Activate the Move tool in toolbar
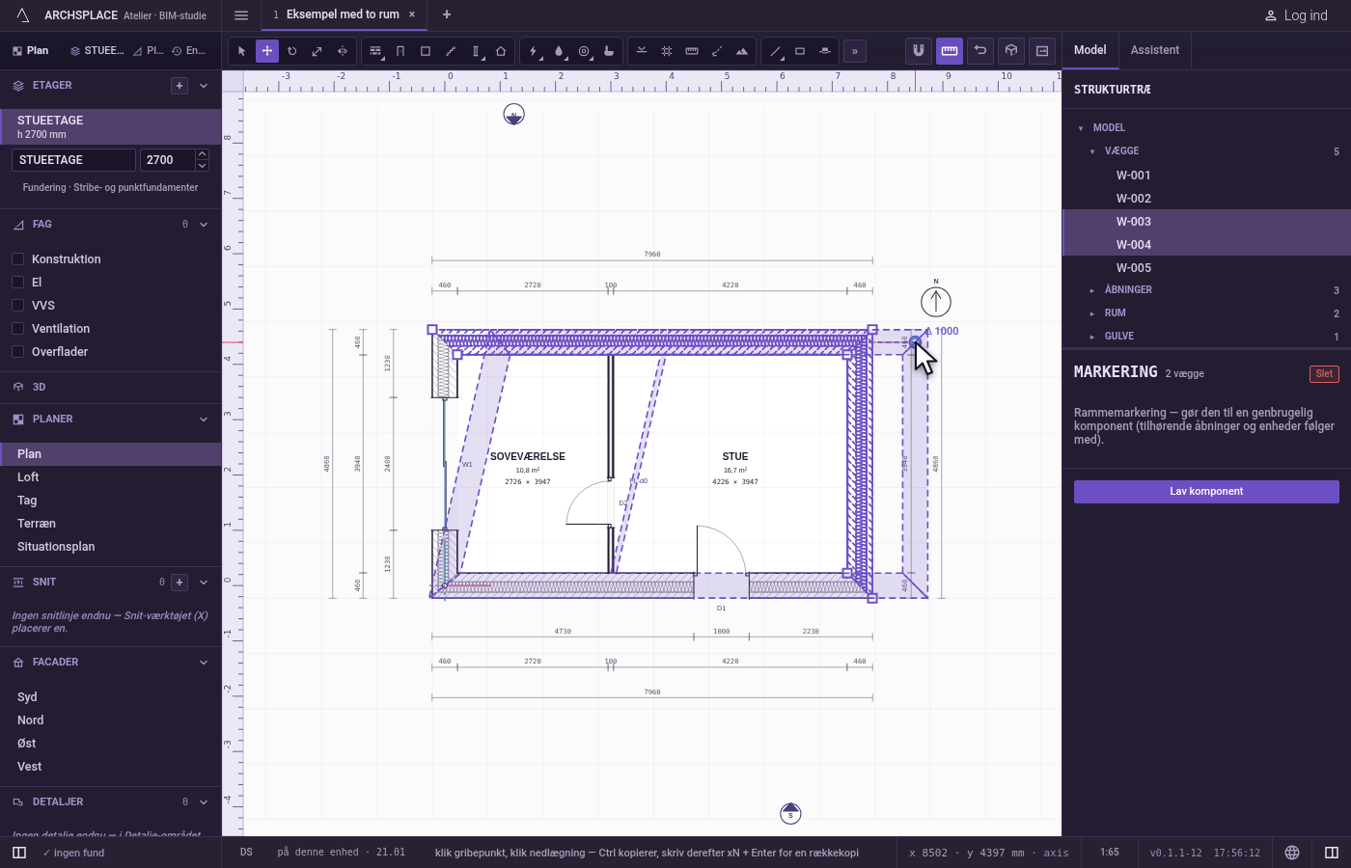The height and width of the screenshot is (868, 1351). click(x=267, y=51)
